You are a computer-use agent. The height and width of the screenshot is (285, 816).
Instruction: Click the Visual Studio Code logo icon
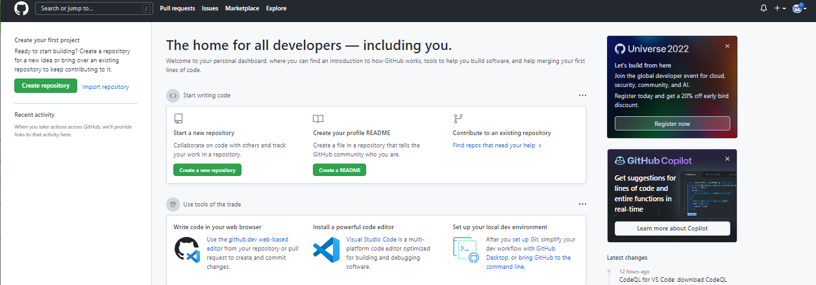pos(327,250)
